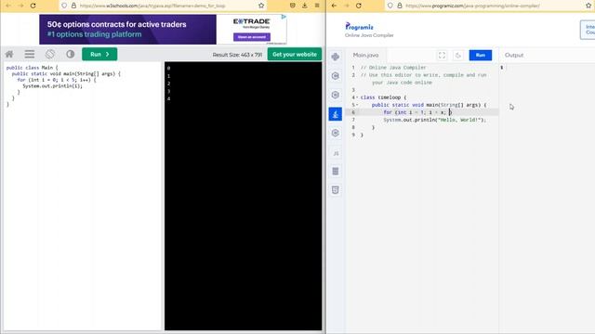Viewport: 595px width, 334px height.
Task: Open the Firefox application menu in left window
Action: (317, 6)
